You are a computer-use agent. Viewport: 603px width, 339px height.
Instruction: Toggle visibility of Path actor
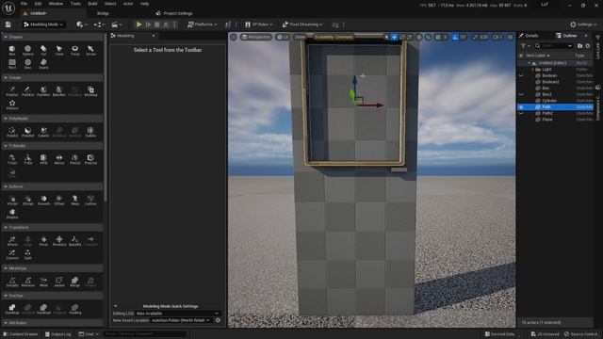521,106
